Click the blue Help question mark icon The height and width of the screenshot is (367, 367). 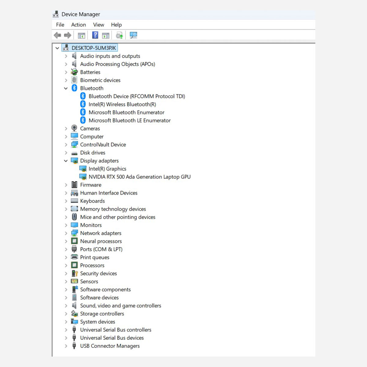(x=95, y=35)
